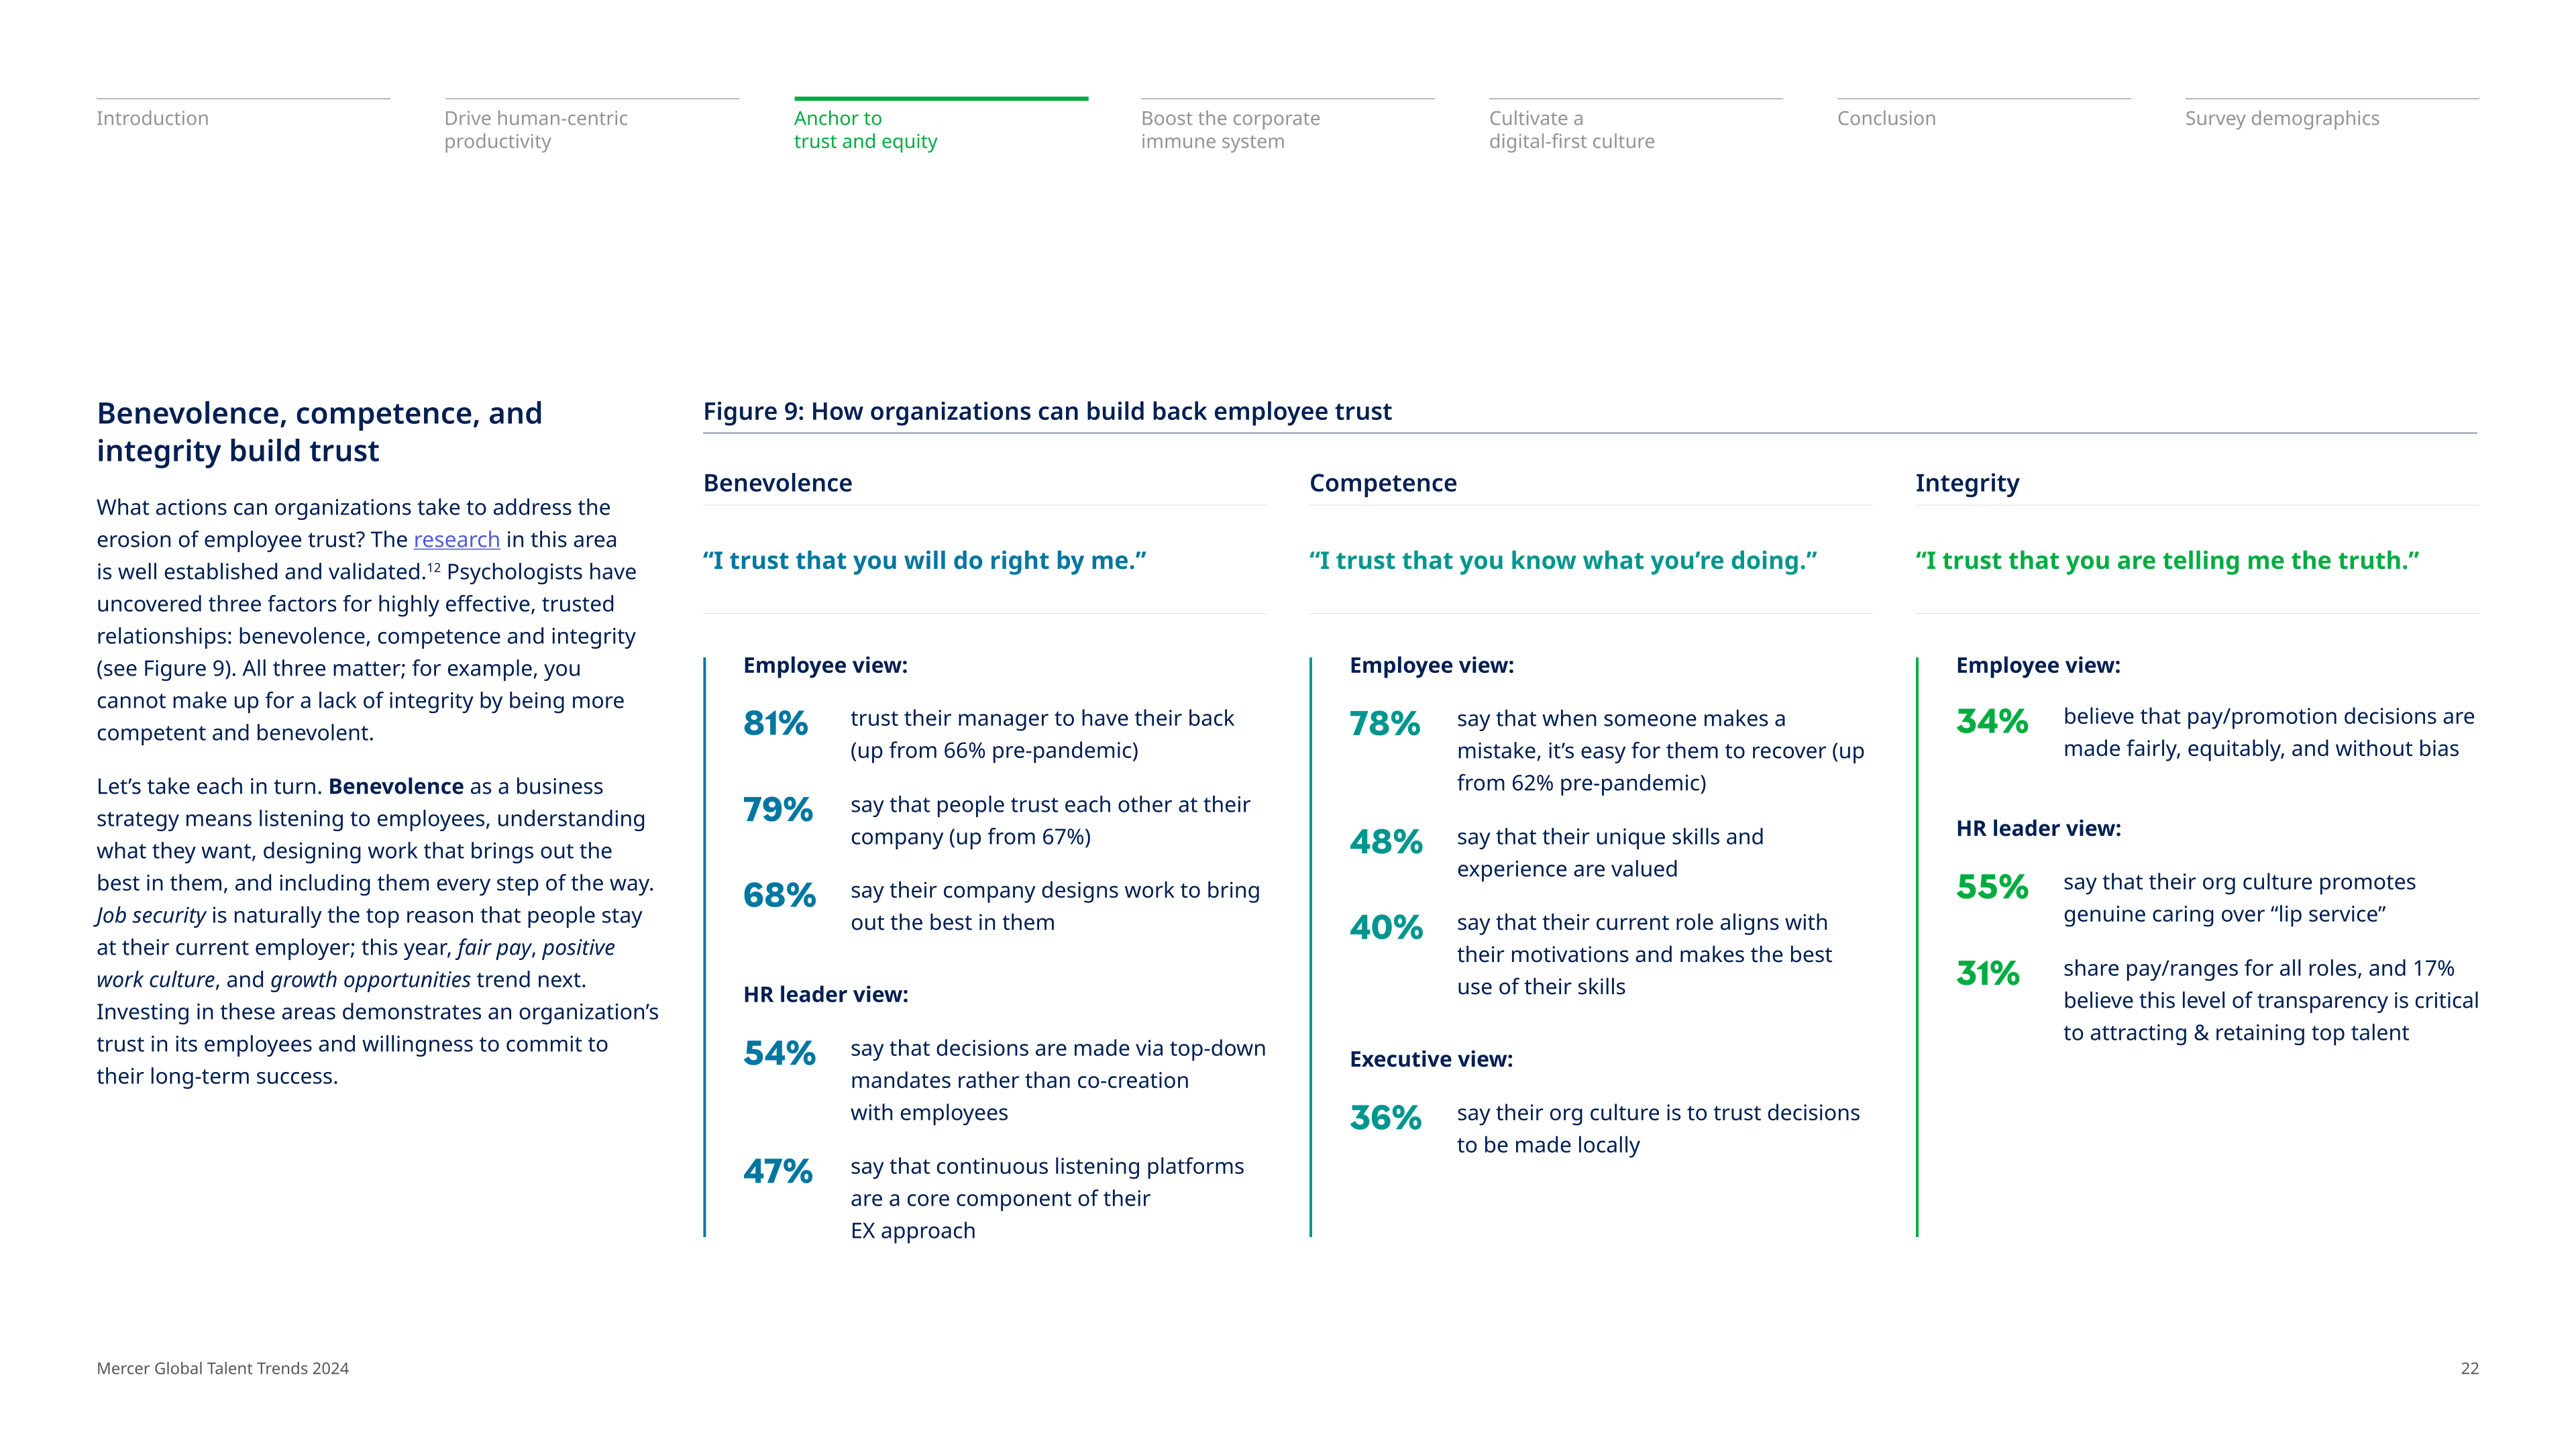This screenshot has width=2576, height=1449.
Task: Open Cultivate a digital-first culture section
Action: [1571, 130]
